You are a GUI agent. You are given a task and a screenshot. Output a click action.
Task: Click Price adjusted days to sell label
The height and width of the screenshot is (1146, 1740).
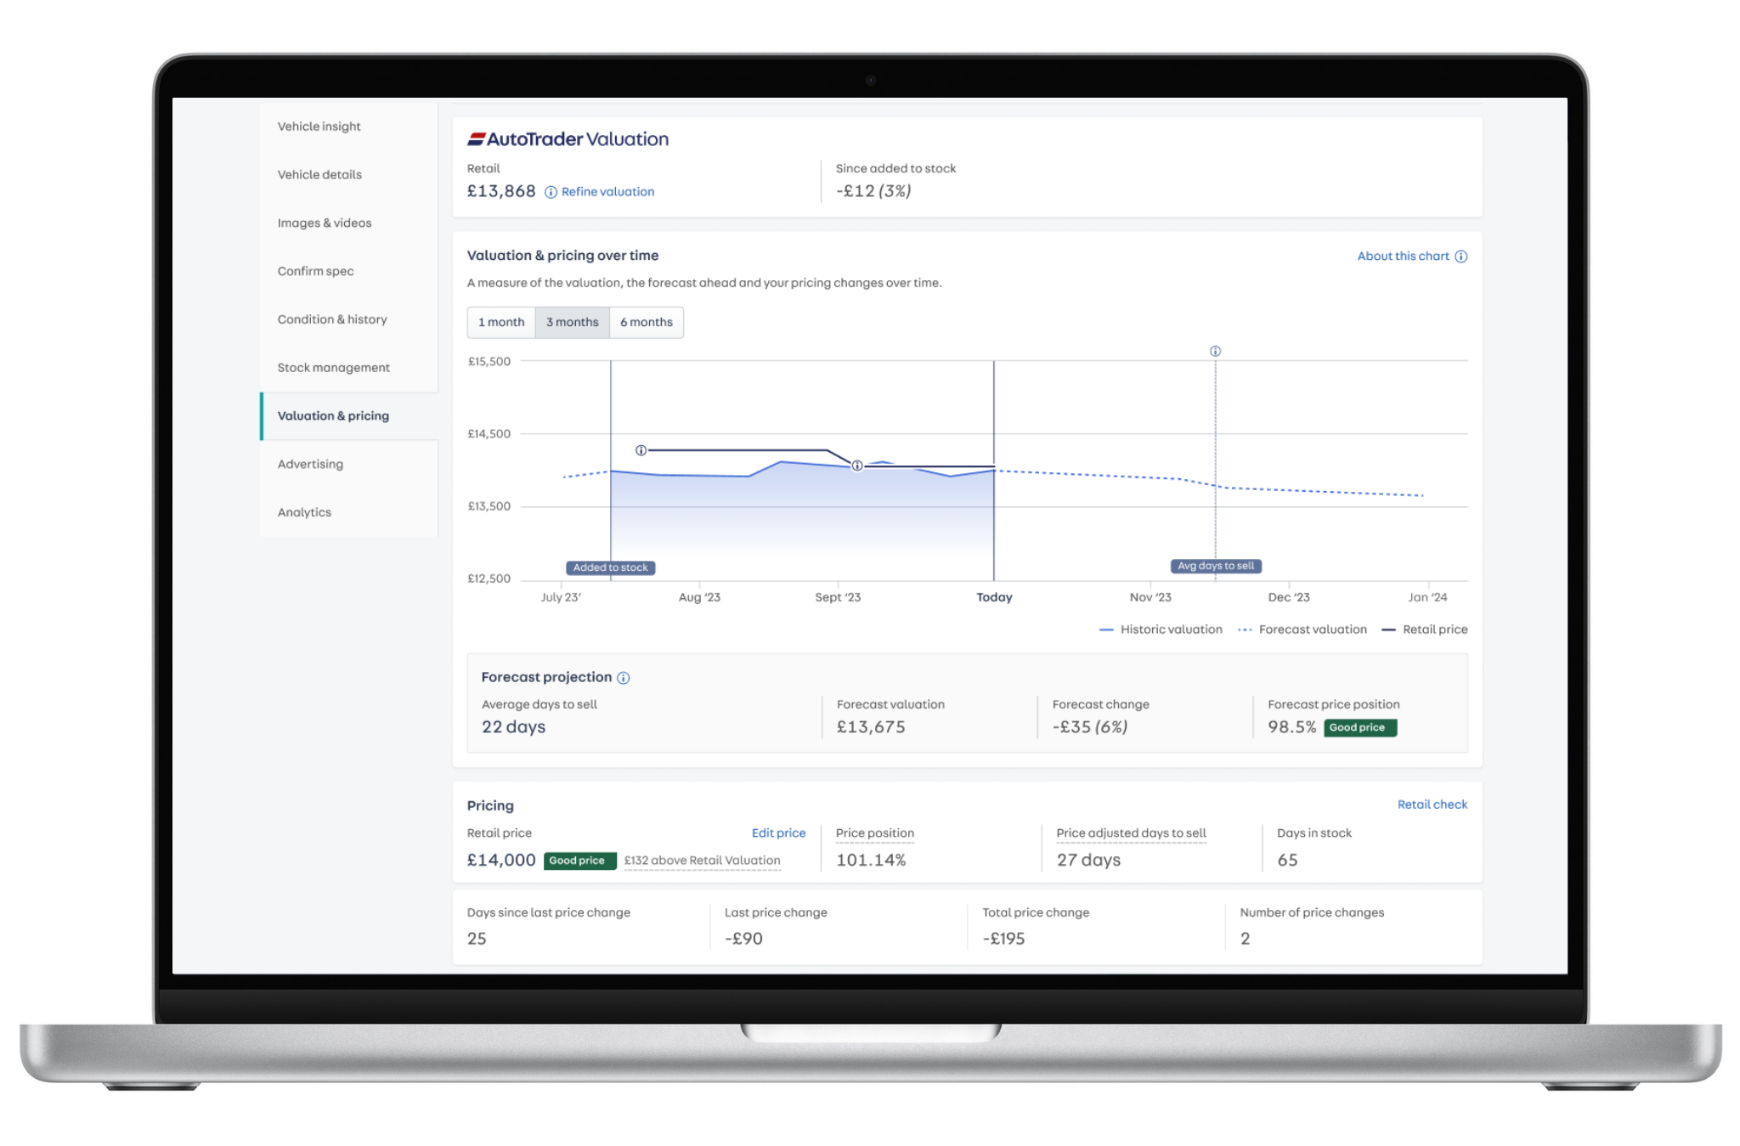1131,833
